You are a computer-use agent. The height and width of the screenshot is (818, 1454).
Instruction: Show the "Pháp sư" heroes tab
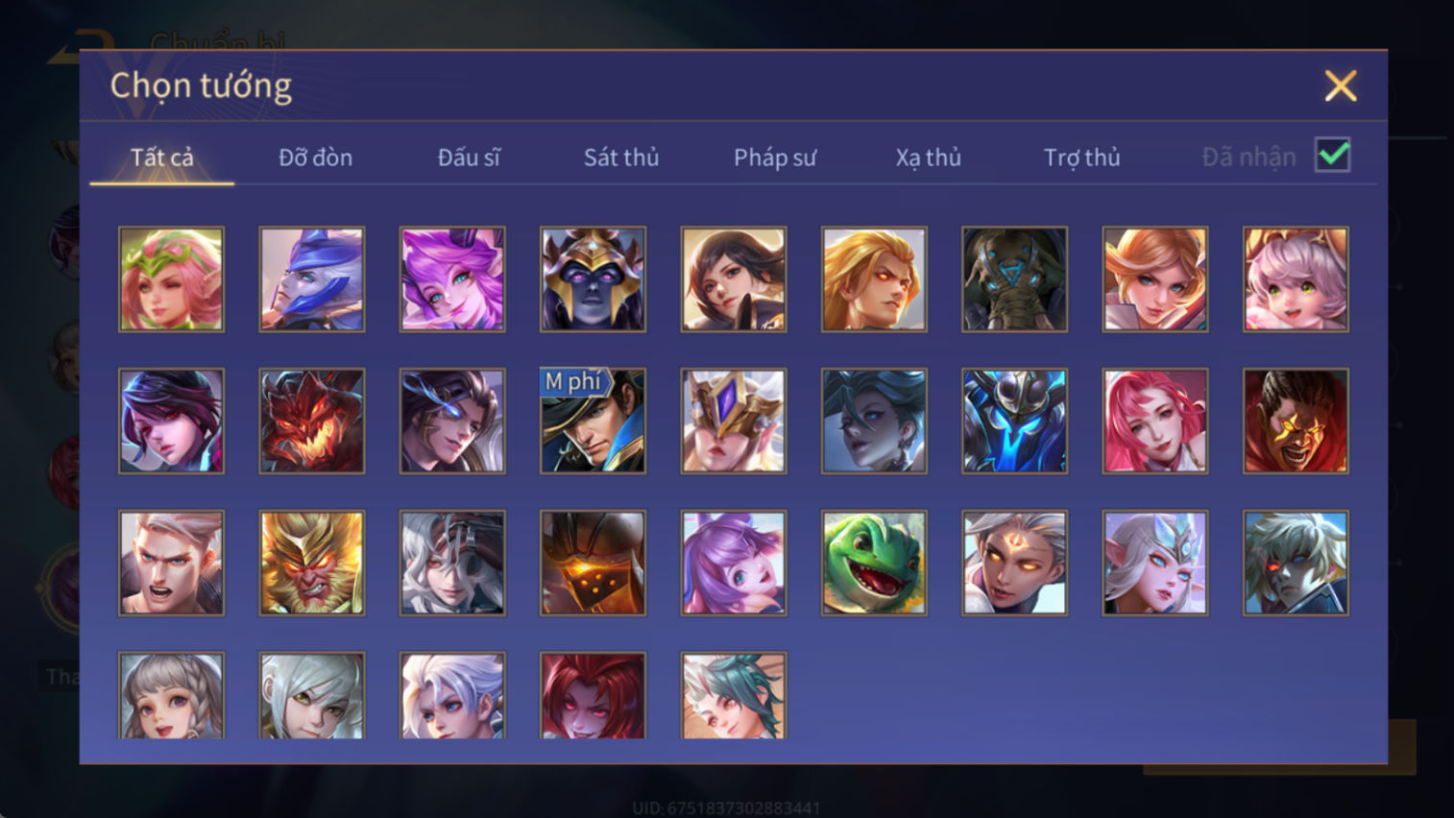click(775, 157)
